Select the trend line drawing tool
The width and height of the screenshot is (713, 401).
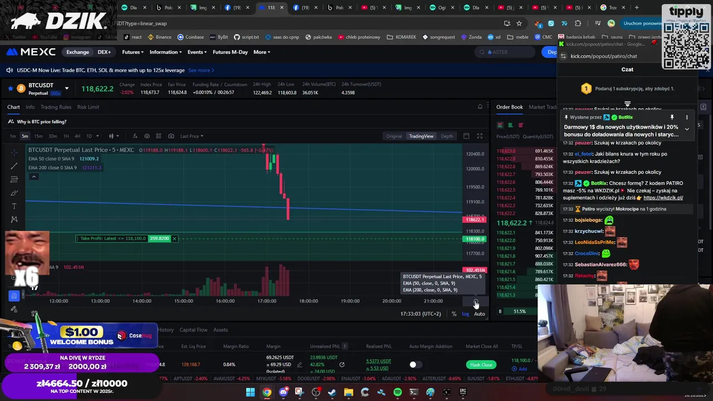click(14, 166)
